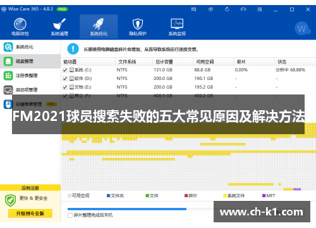Select 系统优化 in the sidebar

[x=30, y=47]
